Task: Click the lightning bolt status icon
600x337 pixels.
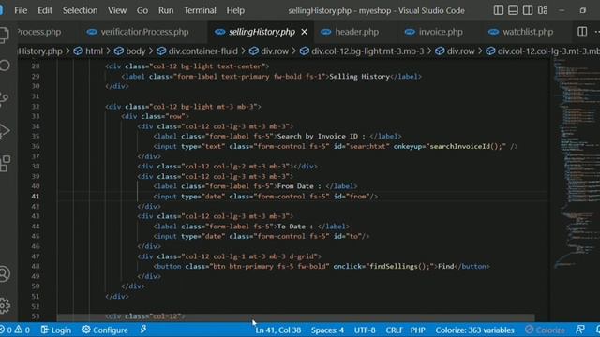Action: (x=143, y=330)
